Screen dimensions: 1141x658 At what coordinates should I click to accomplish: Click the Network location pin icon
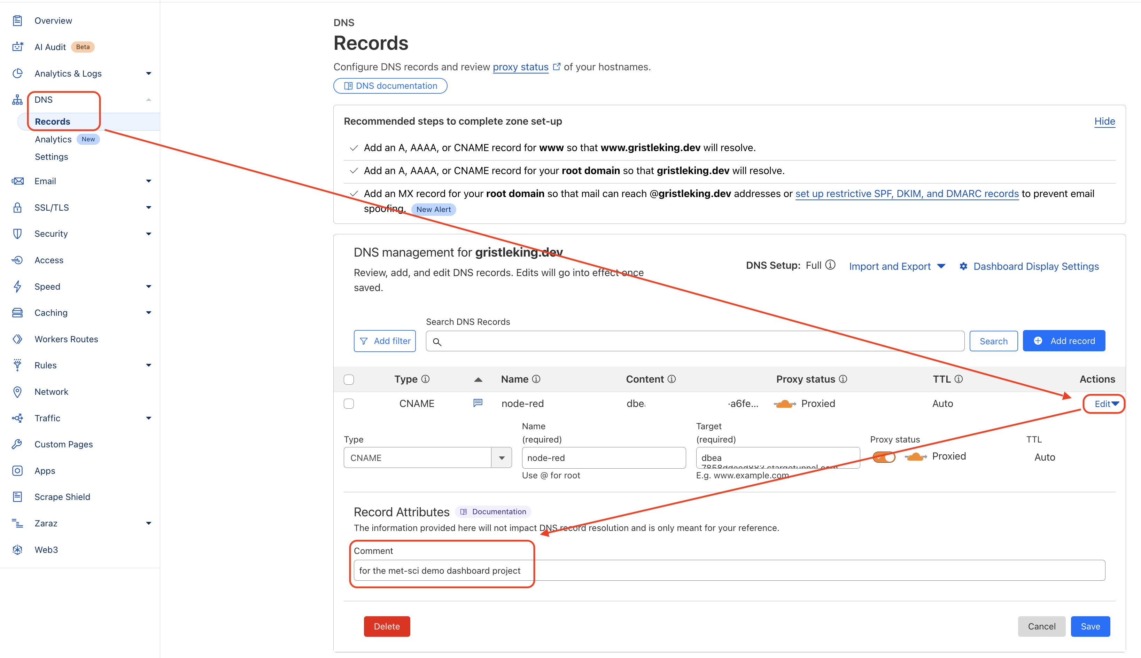pos(17,392)
